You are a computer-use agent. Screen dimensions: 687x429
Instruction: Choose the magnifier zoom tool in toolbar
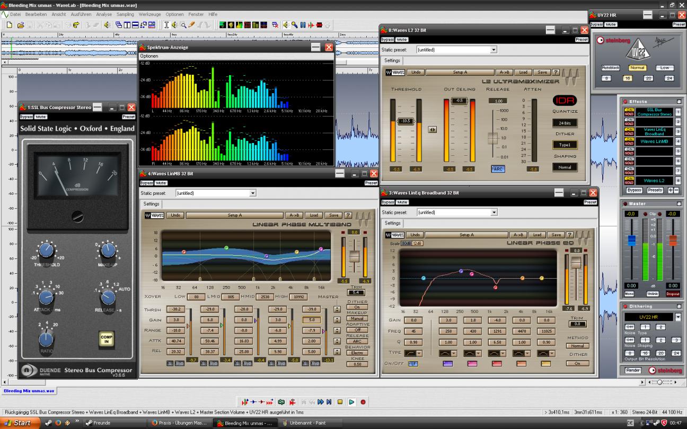tap(183, 25)
